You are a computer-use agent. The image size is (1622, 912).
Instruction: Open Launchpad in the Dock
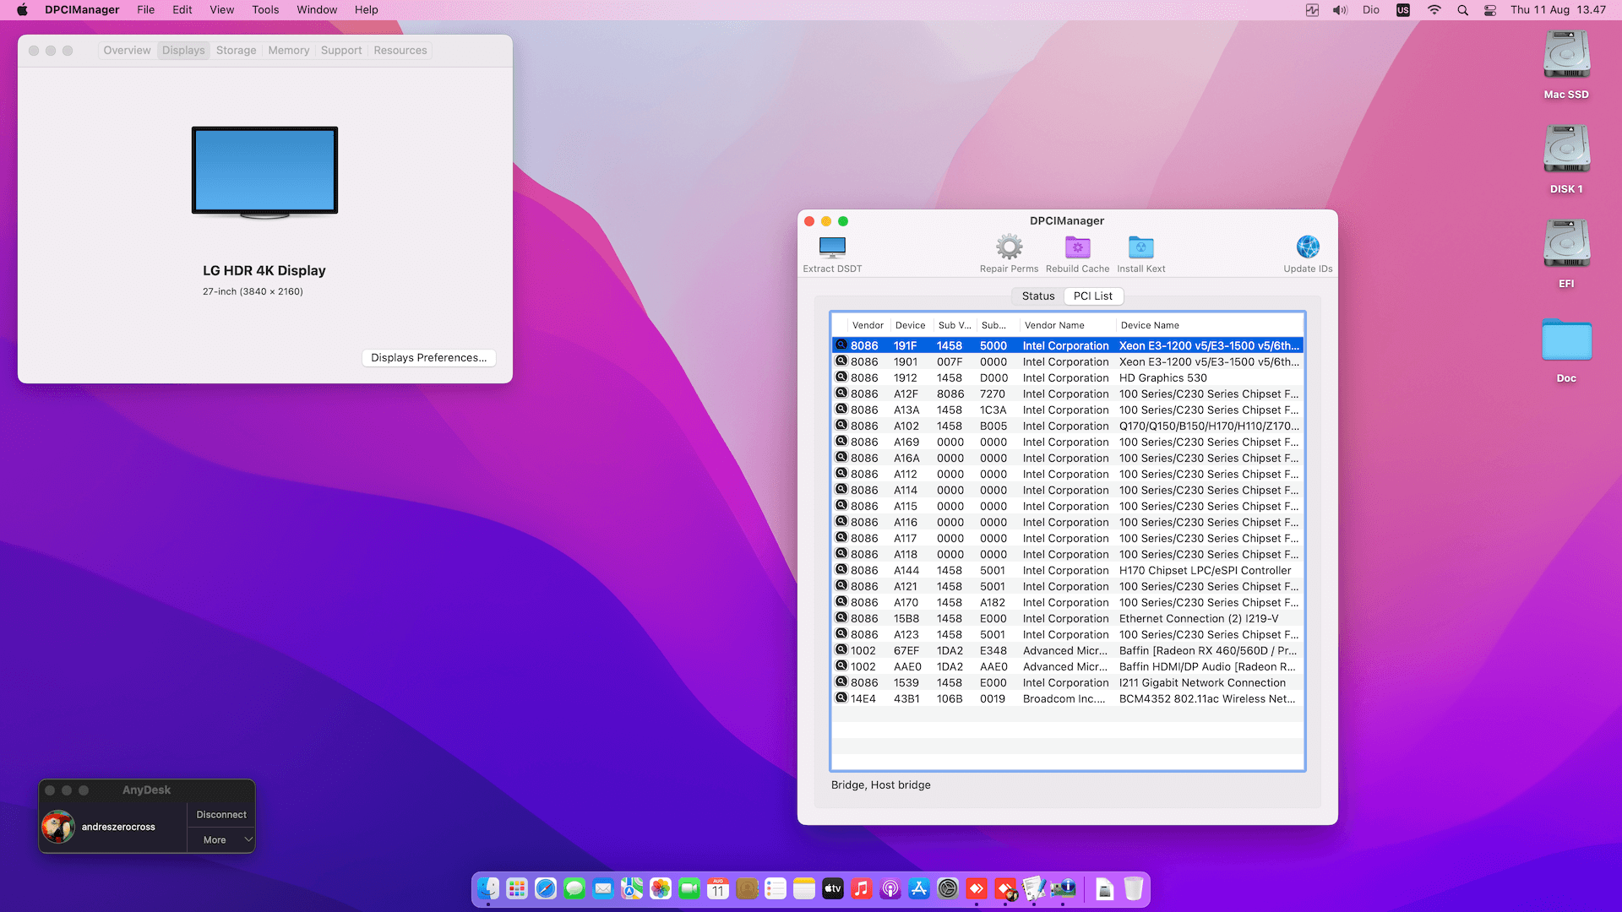517,888
